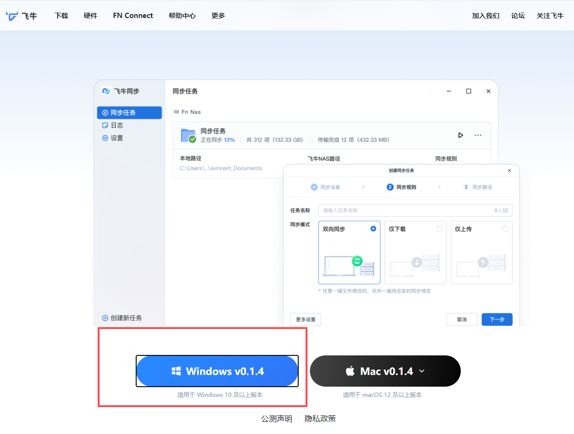Start the sync task with play icon

coord(461,135)
